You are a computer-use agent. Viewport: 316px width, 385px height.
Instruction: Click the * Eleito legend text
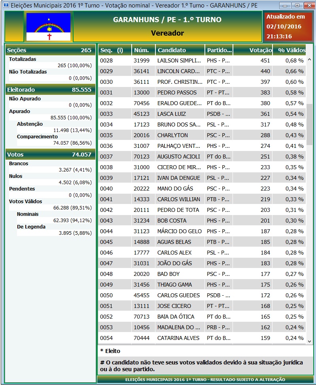coord(110,351)
